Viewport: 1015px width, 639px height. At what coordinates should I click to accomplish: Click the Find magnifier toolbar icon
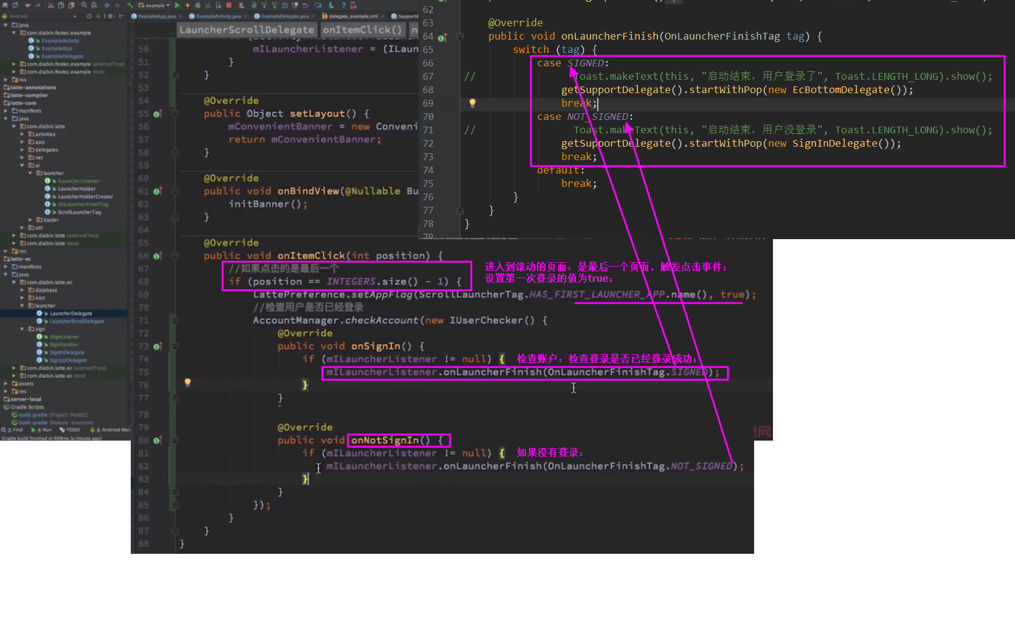tap(84, 5)
